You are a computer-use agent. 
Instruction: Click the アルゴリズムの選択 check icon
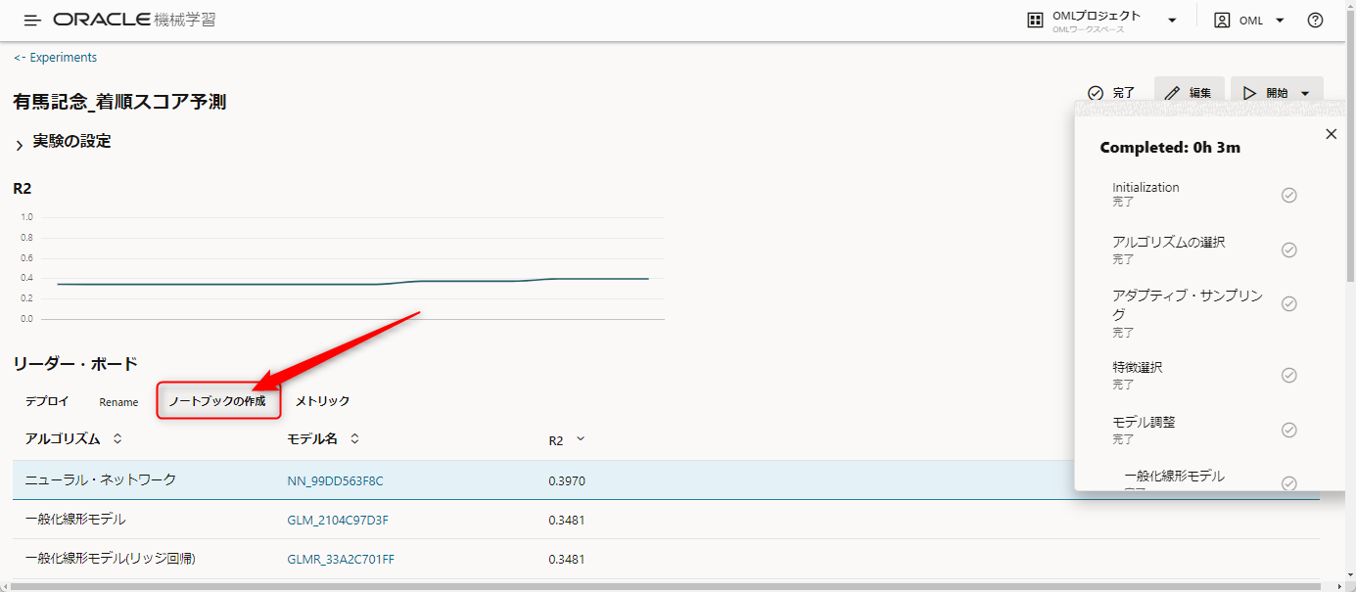1289,250
